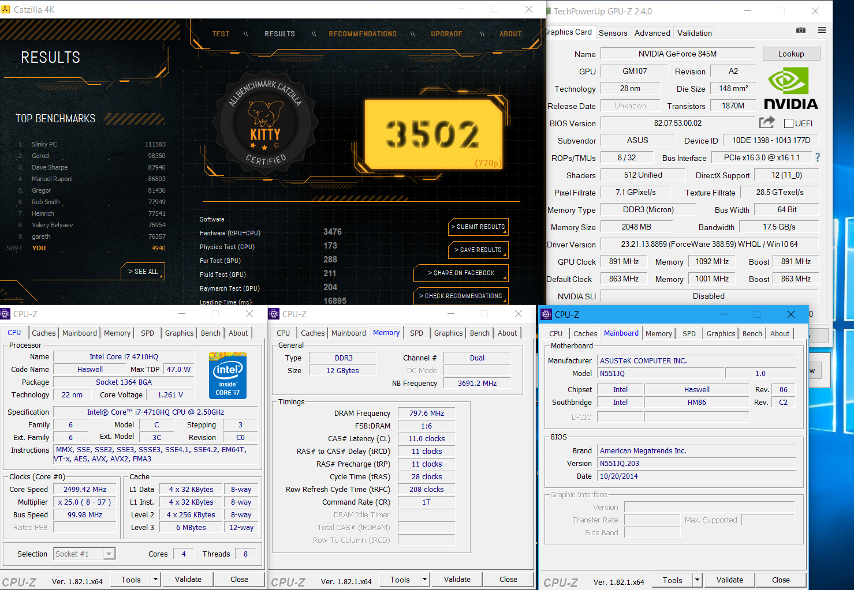Click Validate in the CPU tab window
This screenshot has height=590, width=854.
[x=188, y=580]
